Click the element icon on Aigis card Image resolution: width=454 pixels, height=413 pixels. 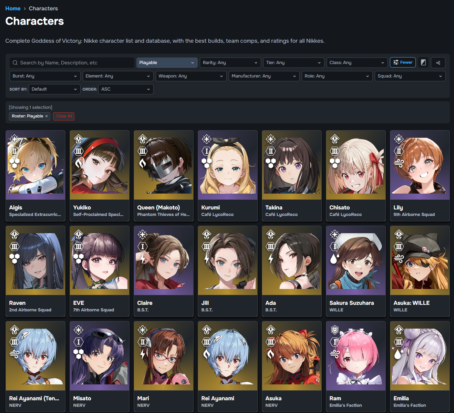(14, 163)
